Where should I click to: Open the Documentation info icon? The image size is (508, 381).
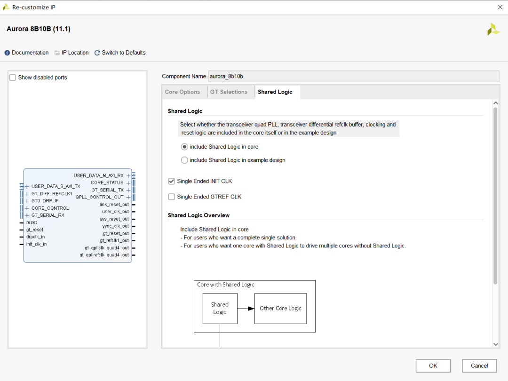click(x=7, y=53)
